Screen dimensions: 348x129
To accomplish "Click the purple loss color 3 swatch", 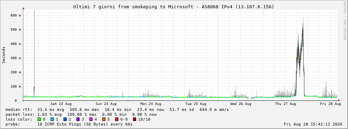I will tap(78, 120).
